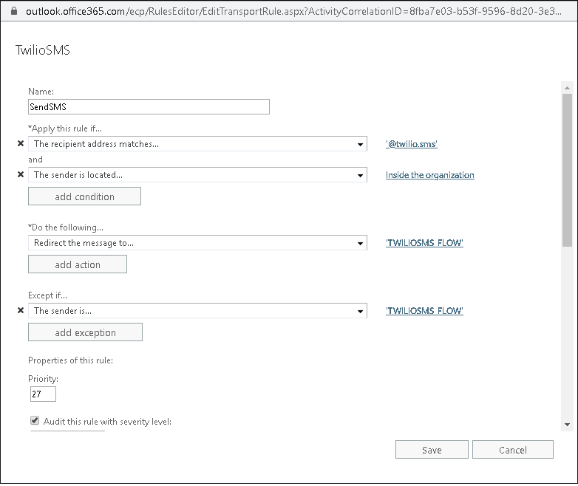Open the sender is located dropdown

197,174
